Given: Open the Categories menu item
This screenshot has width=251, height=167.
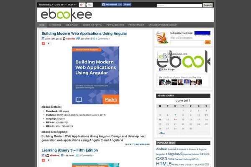Looking at the screenshot, I should pos(55,25).
